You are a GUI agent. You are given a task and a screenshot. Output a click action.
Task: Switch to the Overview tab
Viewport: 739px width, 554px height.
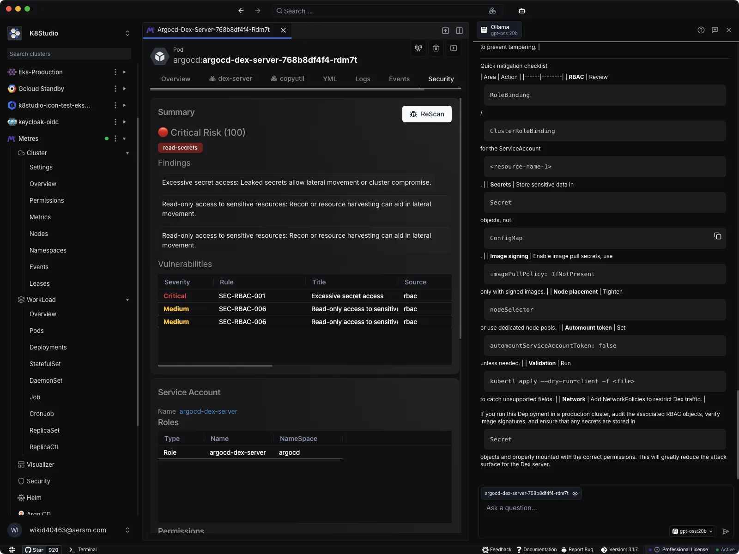pos(176,79)
